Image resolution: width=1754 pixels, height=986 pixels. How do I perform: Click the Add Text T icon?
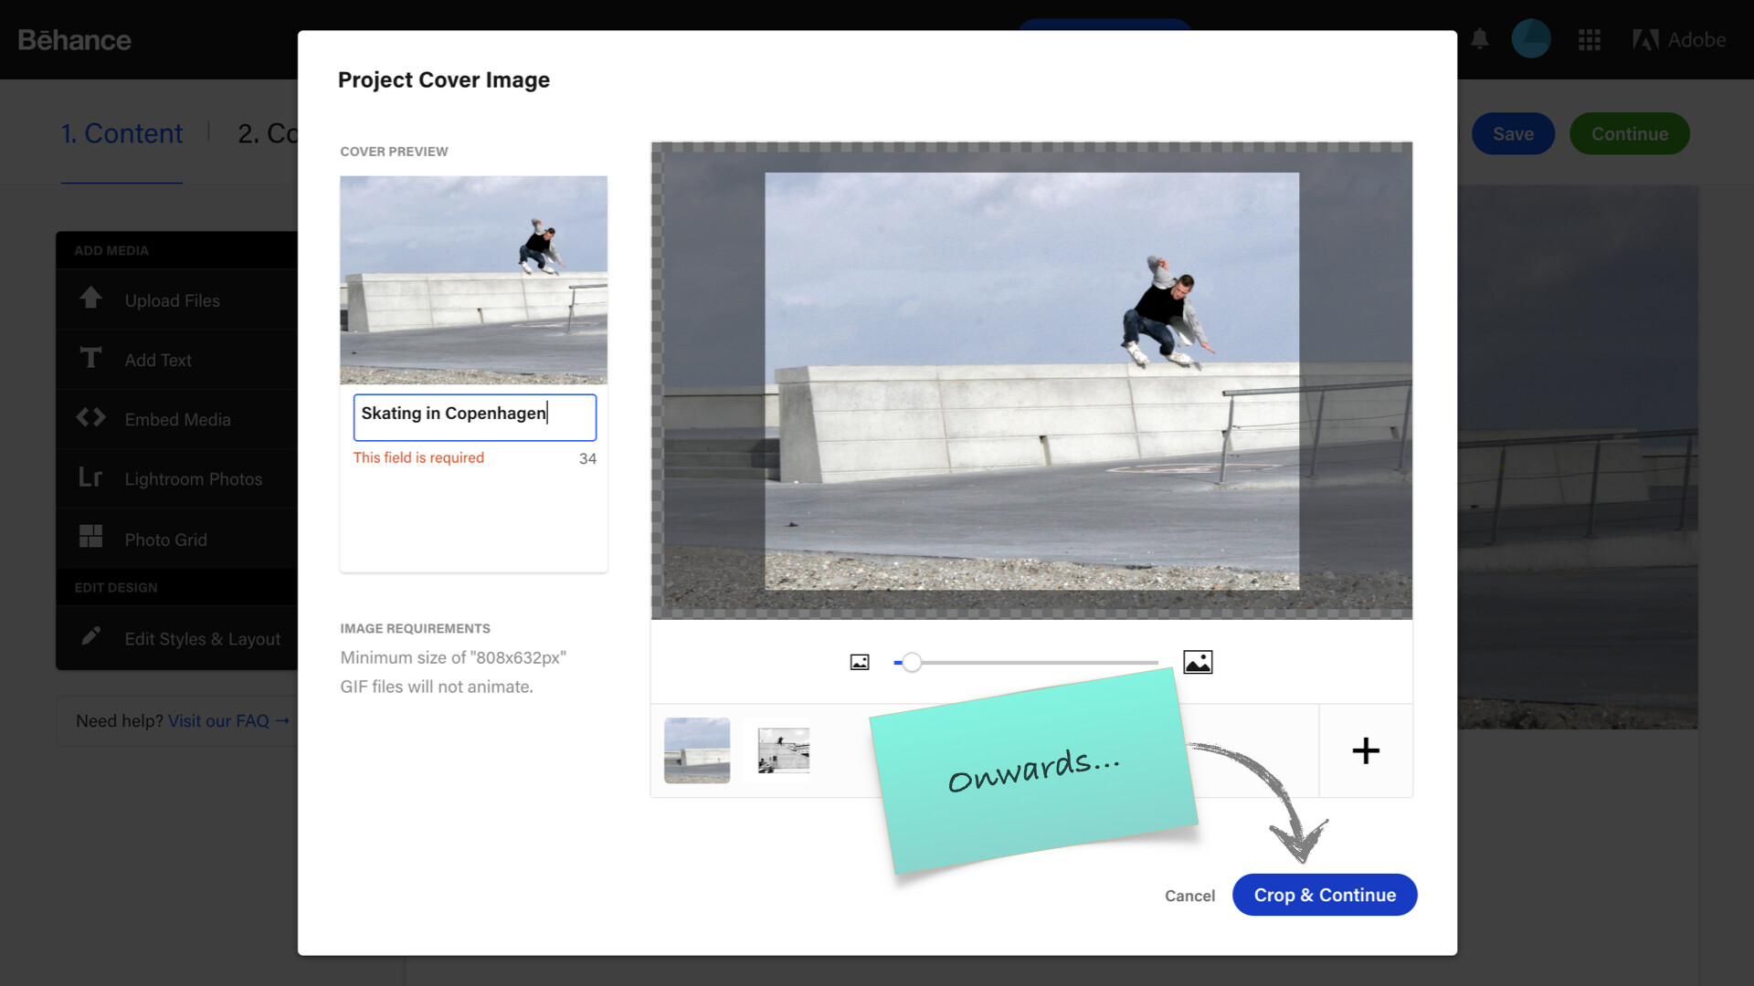(90, 358)
